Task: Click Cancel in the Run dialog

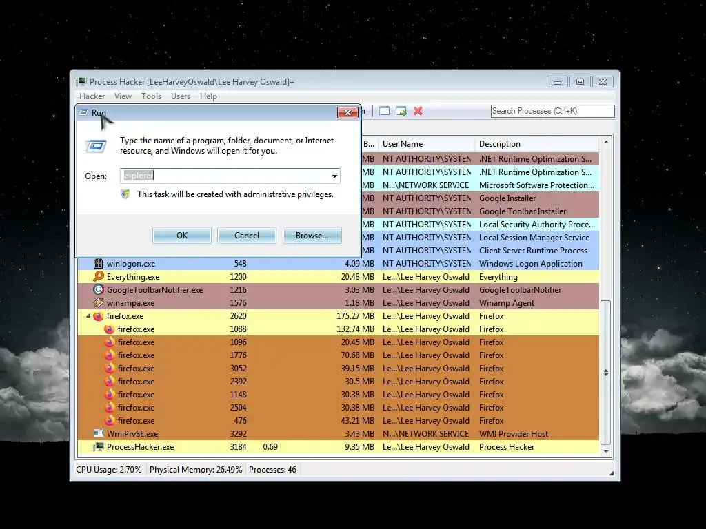Action: 247,236
